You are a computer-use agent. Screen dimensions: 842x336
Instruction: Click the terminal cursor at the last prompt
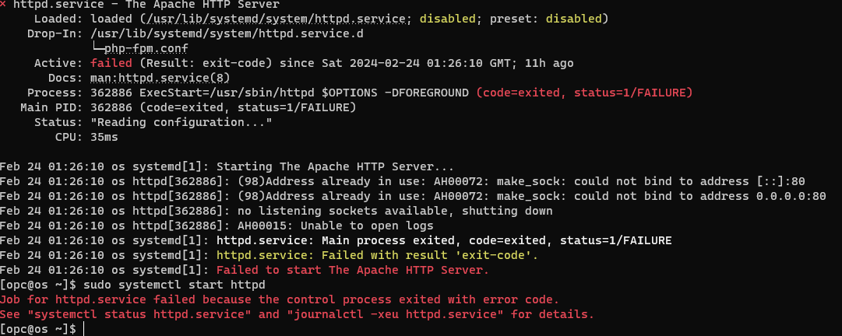[x=83, y=330]
